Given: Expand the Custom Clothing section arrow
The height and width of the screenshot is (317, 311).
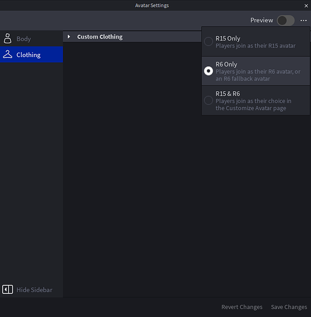Looking at the screenshot, I should point(69,37).
